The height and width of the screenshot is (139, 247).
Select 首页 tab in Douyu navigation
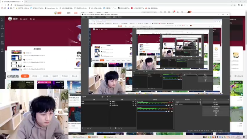click(69, 13)
